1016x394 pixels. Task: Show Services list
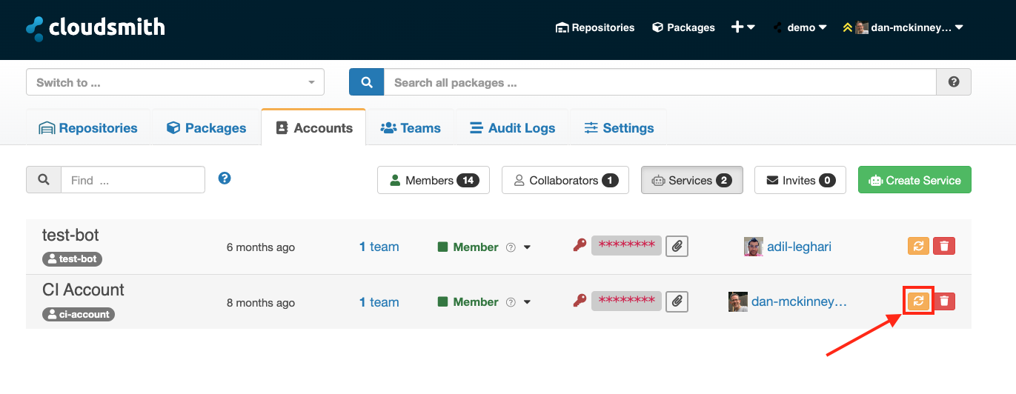(x=692, y=180)
